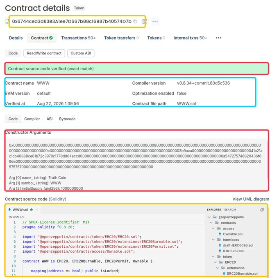This screenshot has width=270, height=278.
Task: Click the IERC5267.sol file icon
Action: coord(220,251)
